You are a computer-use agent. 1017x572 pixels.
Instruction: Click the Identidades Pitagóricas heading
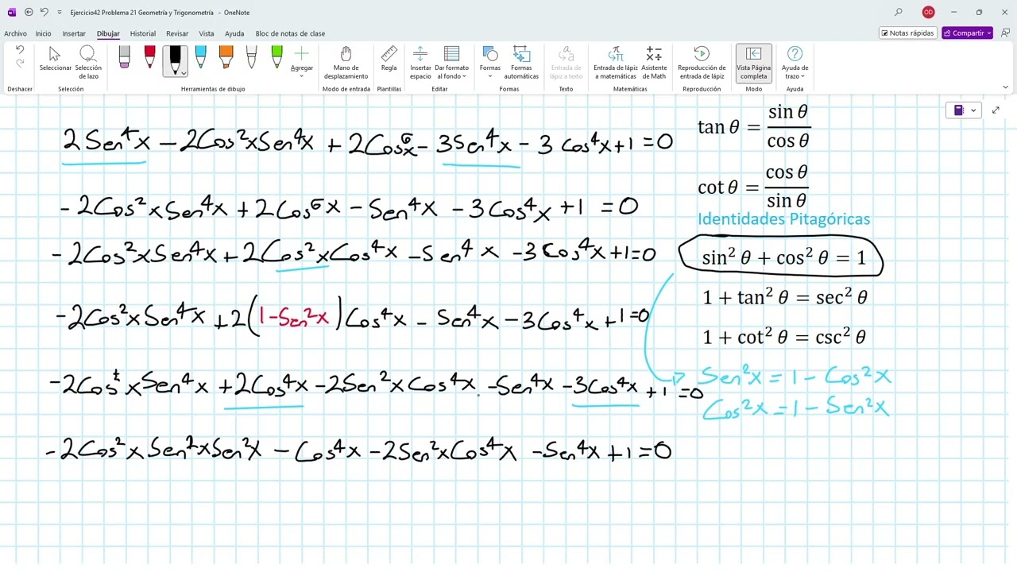coord(783,219)
